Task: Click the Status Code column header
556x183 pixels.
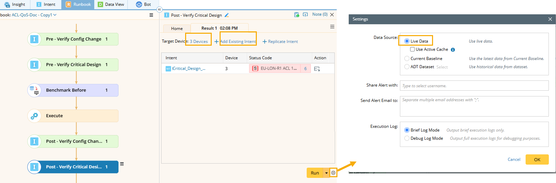Action: 260,58
